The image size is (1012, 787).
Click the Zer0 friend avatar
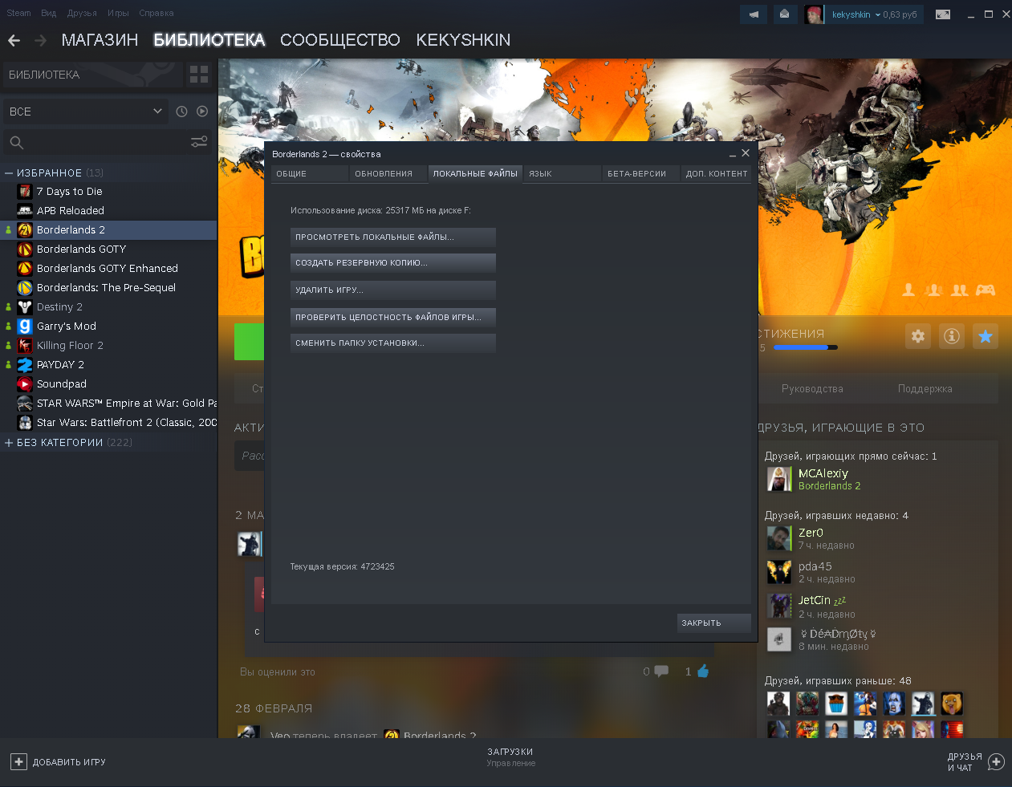[779, 538]
